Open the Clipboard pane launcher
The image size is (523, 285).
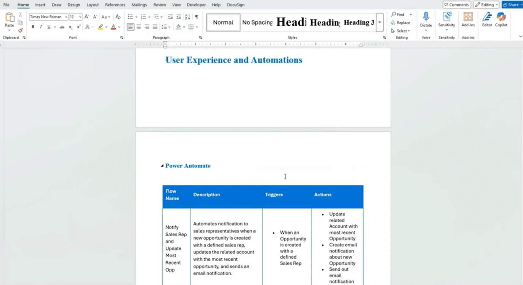(24, 38)
